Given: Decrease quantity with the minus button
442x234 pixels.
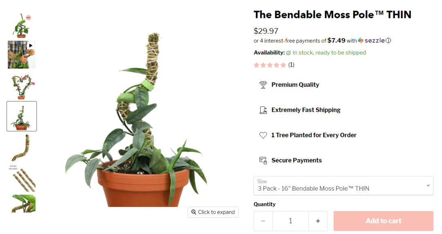Looking at the screenshot, I should pos(263,221).
